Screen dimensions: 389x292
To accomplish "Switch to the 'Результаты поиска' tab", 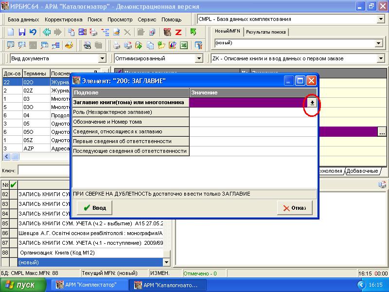I will click(x=265, y=32).
